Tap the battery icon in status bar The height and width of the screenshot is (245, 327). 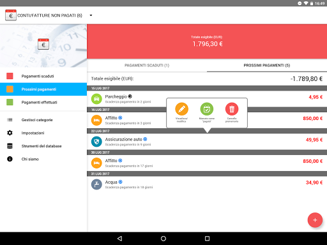point(312,3)
